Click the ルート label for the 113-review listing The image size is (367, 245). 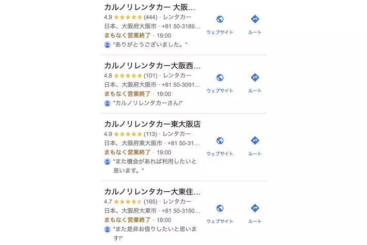coord(254,154)
